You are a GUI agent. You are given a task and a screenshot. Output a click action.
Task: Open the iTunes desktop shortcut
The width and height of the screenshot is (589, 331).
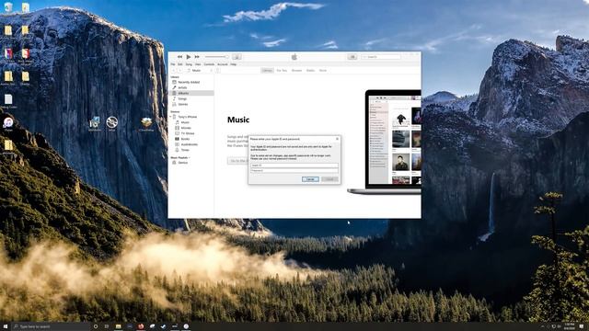pyautogui.click(x=8, y=123)
